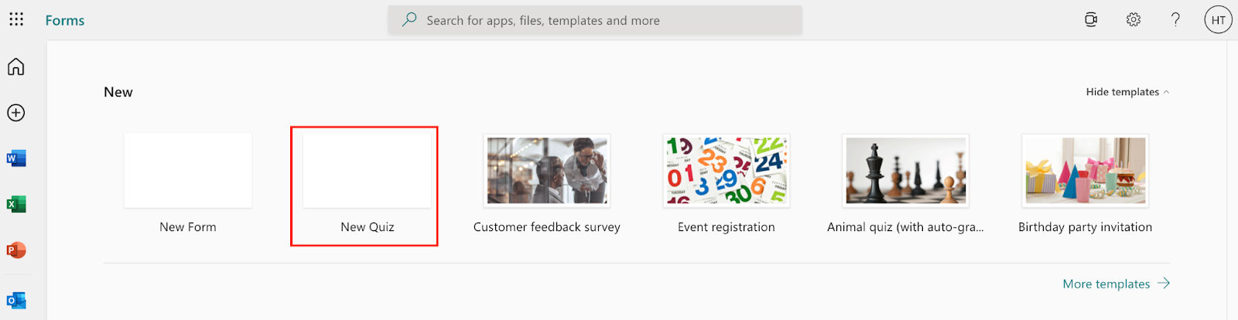Pick the Birthday party invitation template

click(x=1085, y=172)
